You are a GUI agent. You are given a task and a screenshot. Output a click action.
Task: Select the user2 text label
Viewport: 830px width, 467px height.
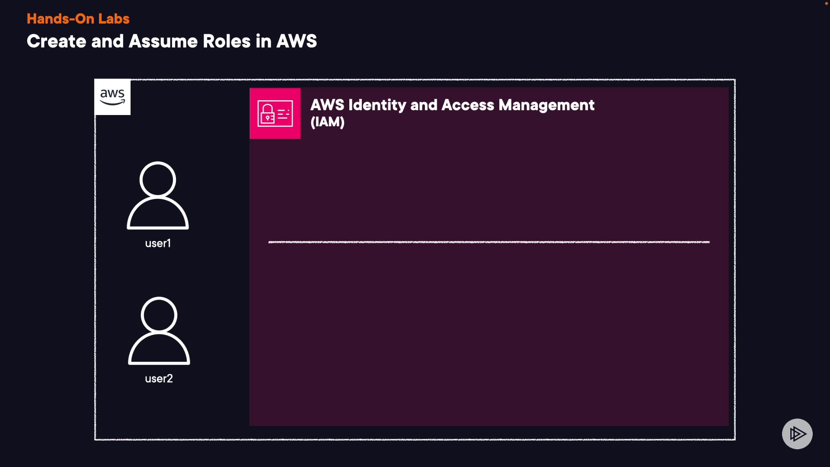[x=159, y=379]
